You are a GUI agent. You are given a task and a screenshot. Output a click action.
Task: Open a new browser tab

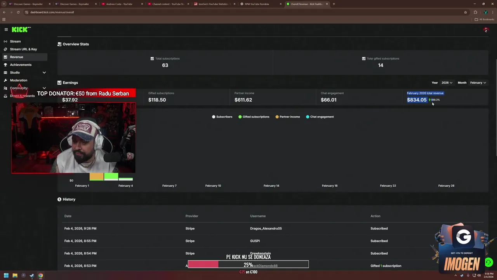[334, 4]
